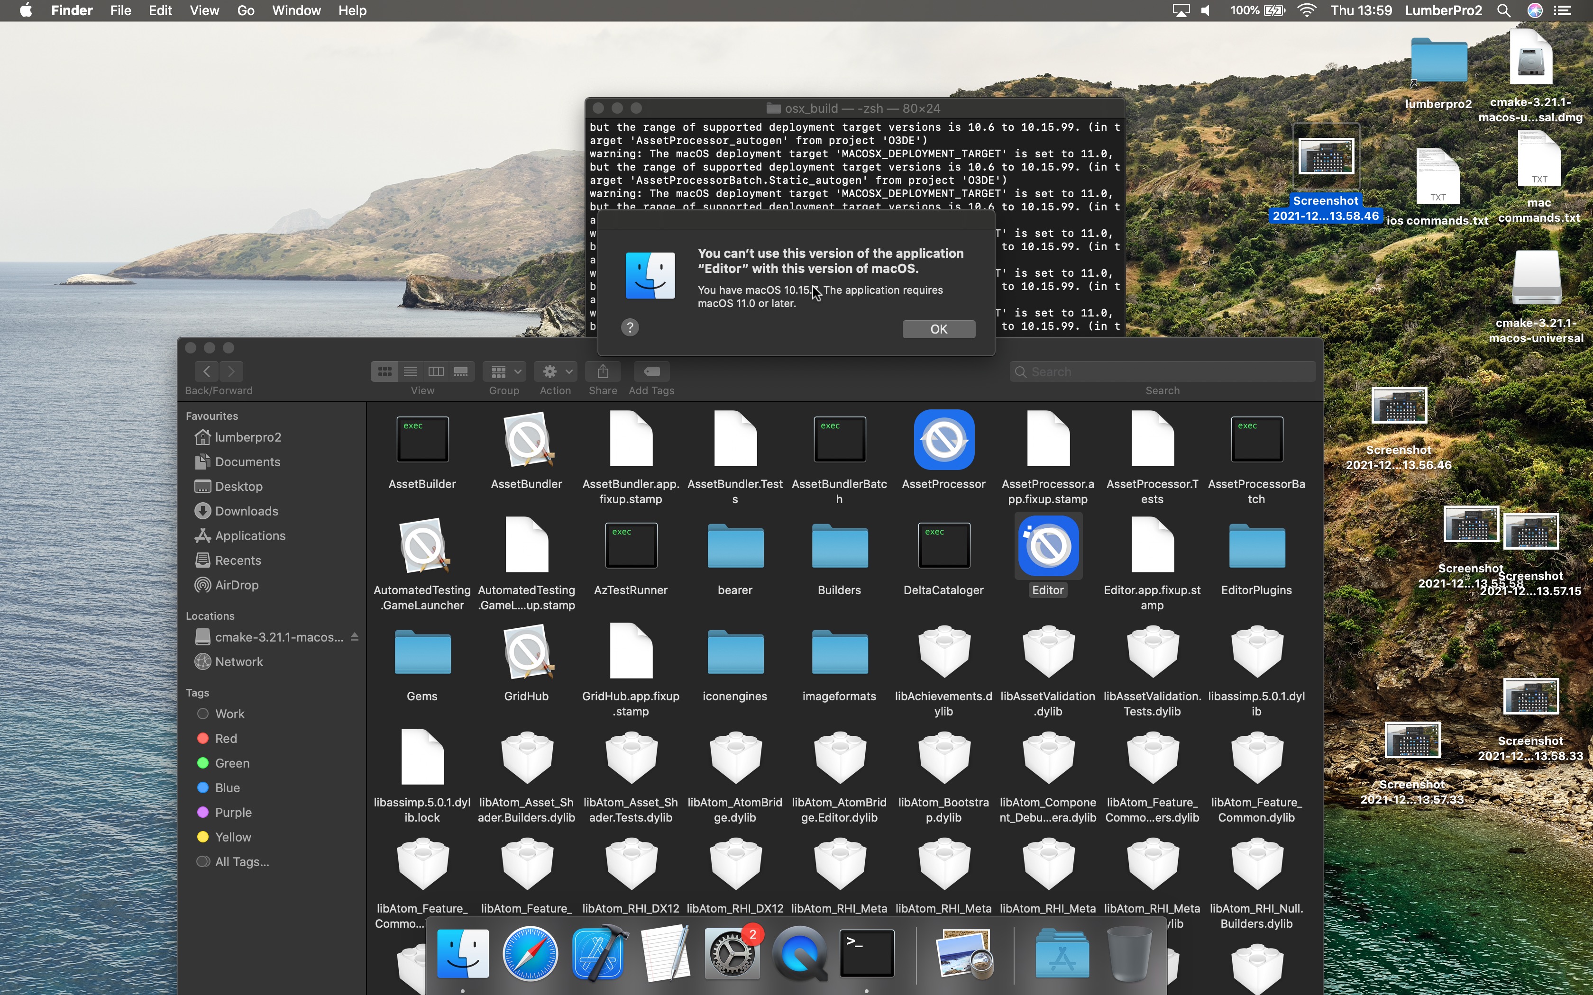This screenshot has width=1593, height=995.
Task: Open help via the alert's question mark button
Action: pyautogui.click(x=630, y=328)
